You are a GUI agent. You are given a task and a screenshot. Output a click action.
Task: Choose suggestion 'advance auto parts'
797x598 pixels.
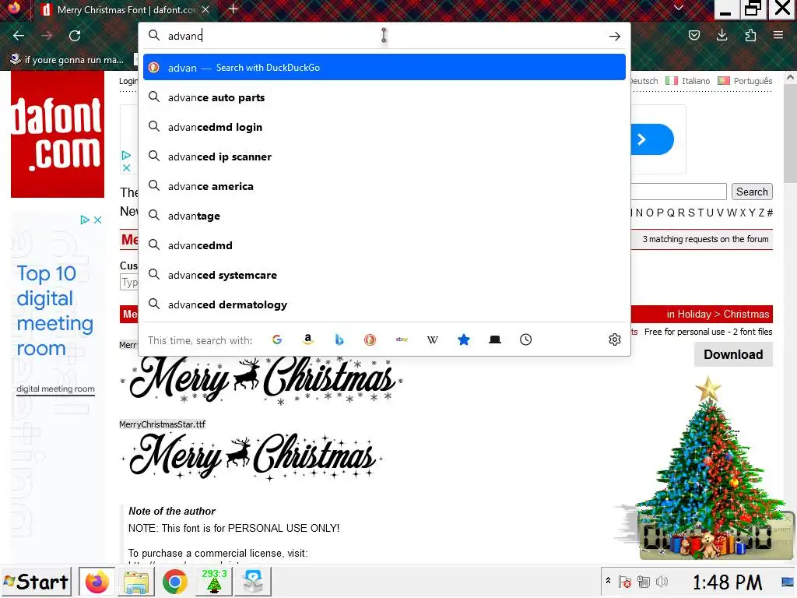point(384,97)
